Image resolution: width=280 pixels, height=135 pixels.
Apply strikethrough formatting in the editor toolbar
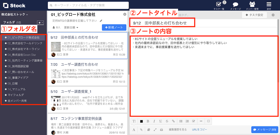(x=167, y=121)
